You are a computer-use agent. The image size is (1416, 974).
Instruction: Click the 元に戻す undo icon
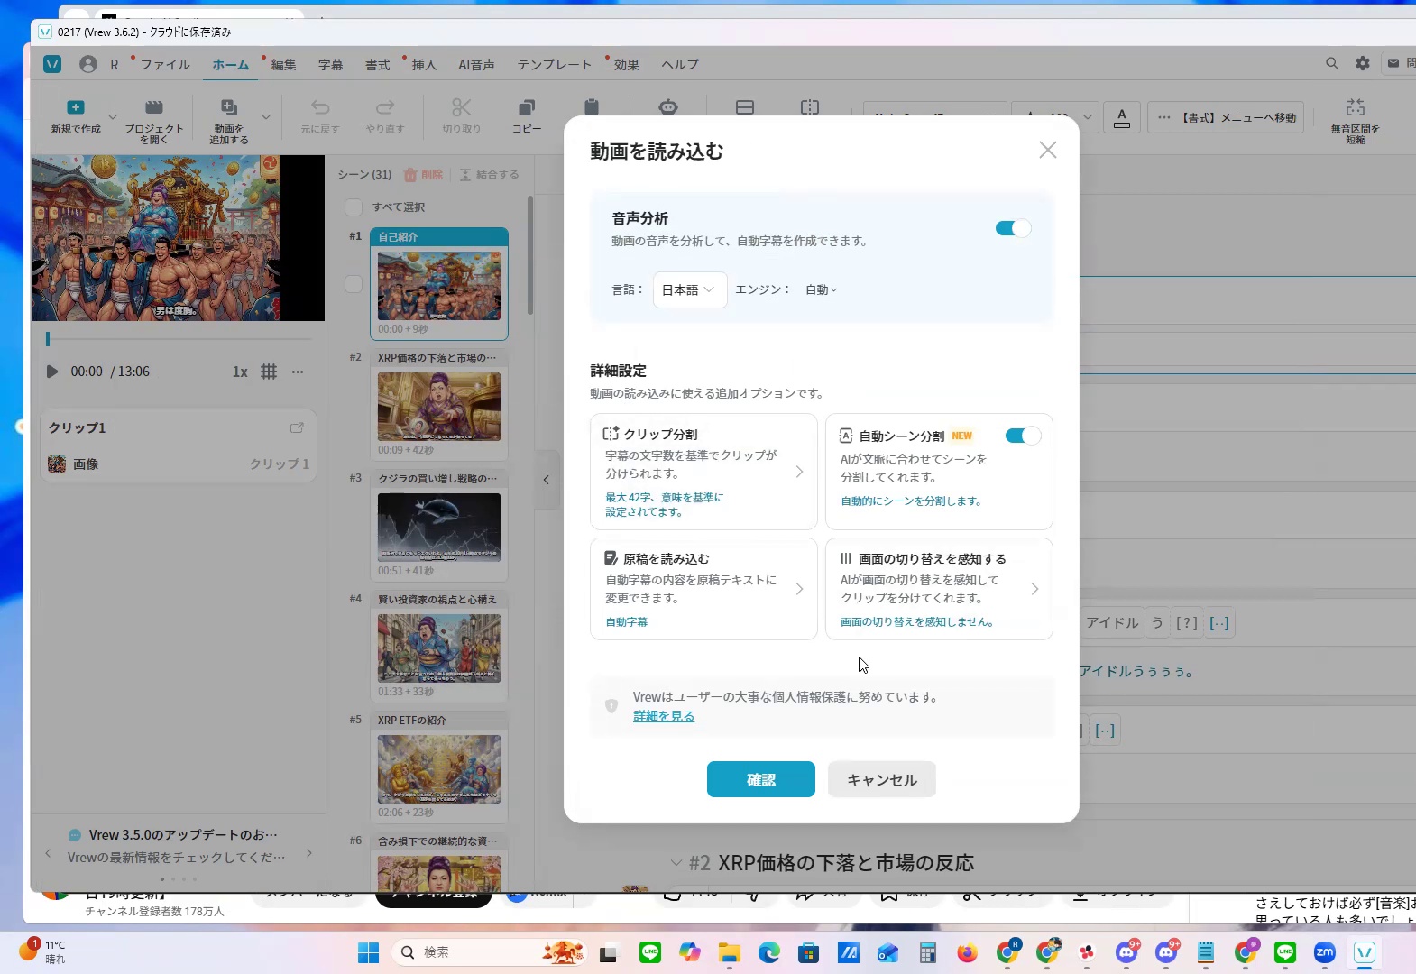click(320, 107)
